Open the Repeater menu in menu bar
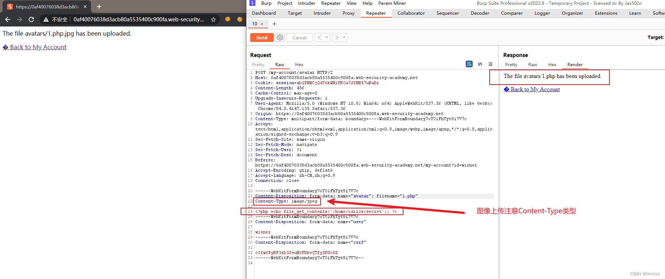The width and height of the screenshot is (665, 279). coord(331,3)
